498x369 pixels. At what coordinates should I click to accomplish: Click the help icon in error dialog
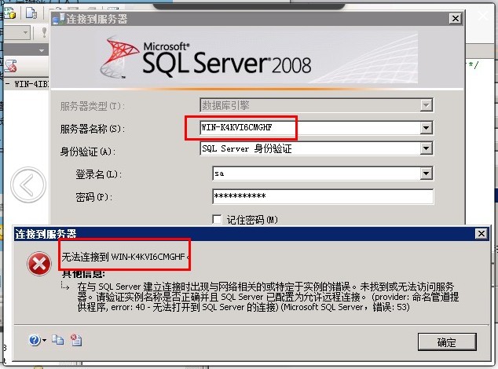pos(35,340)
